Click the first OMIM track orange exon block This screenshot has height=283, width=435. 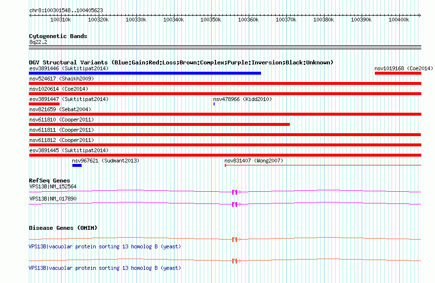click(235, 240)
